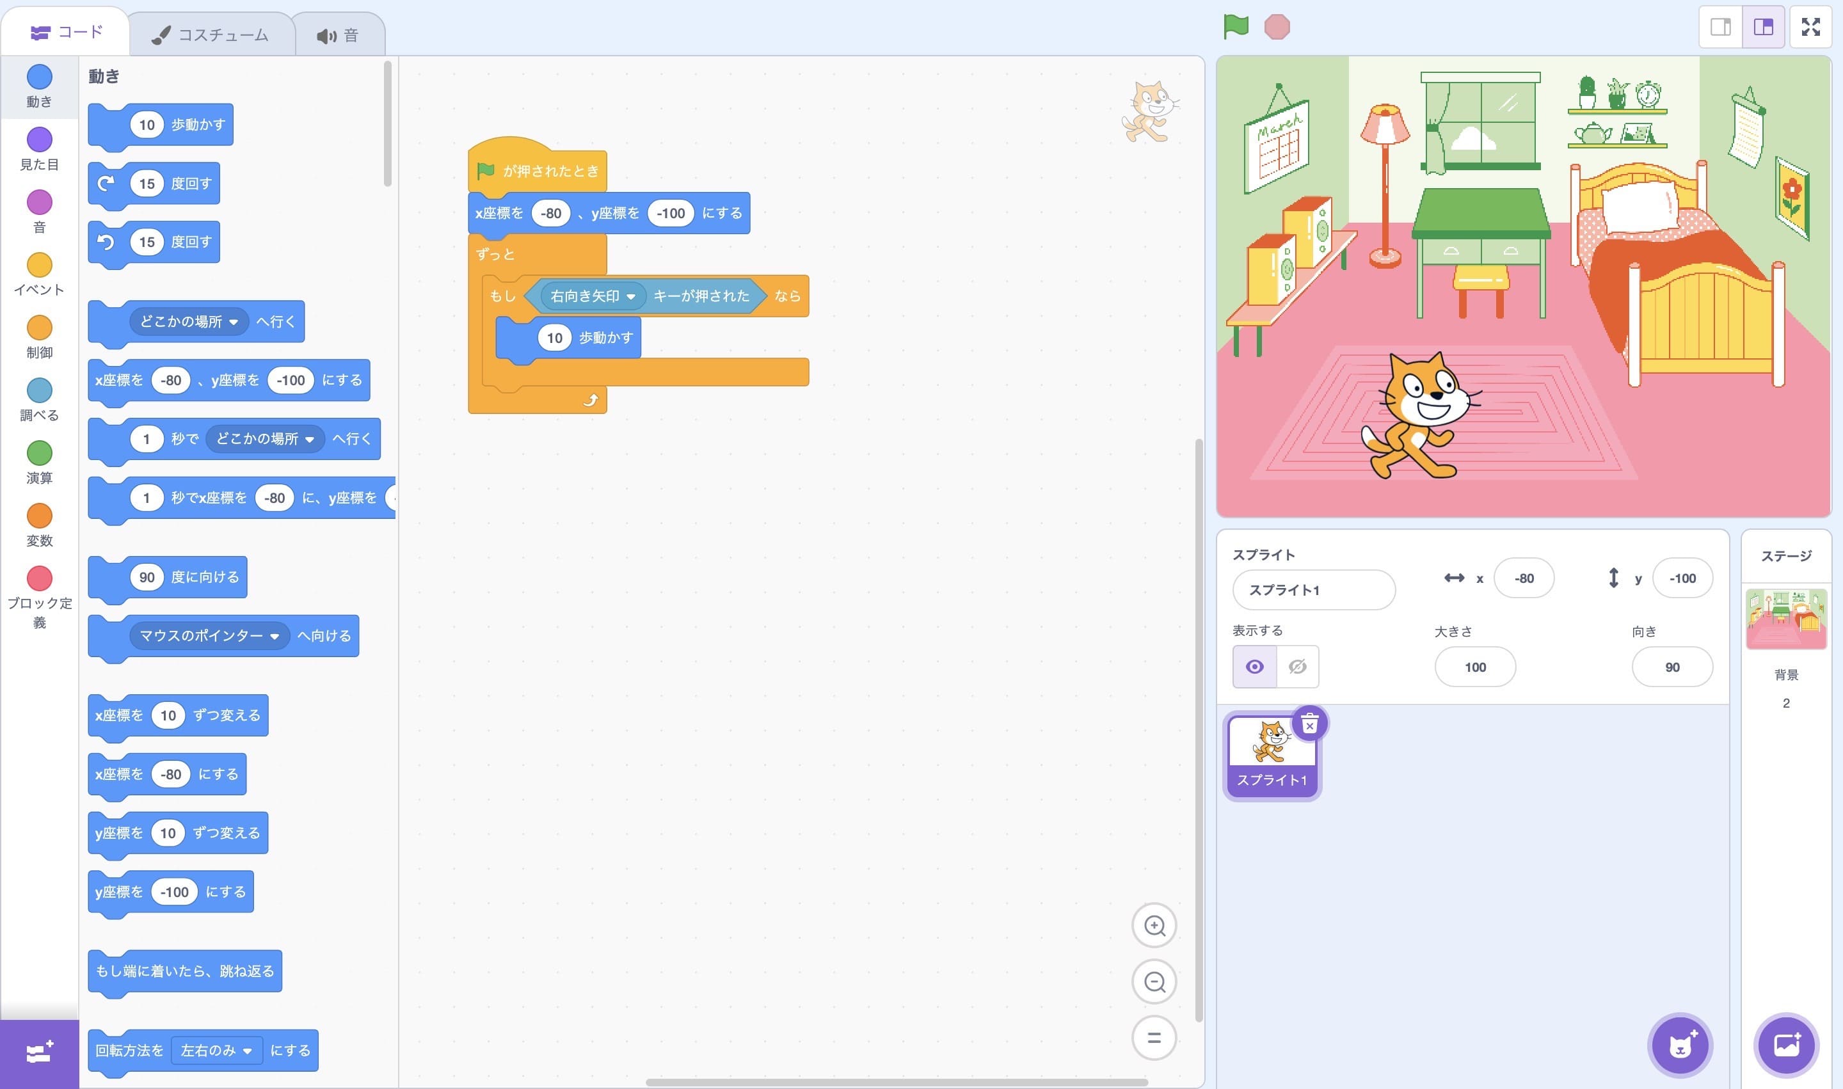Reset workspace zoom with equals button
1843x1089 pixels.
tap(1154, 1038)
